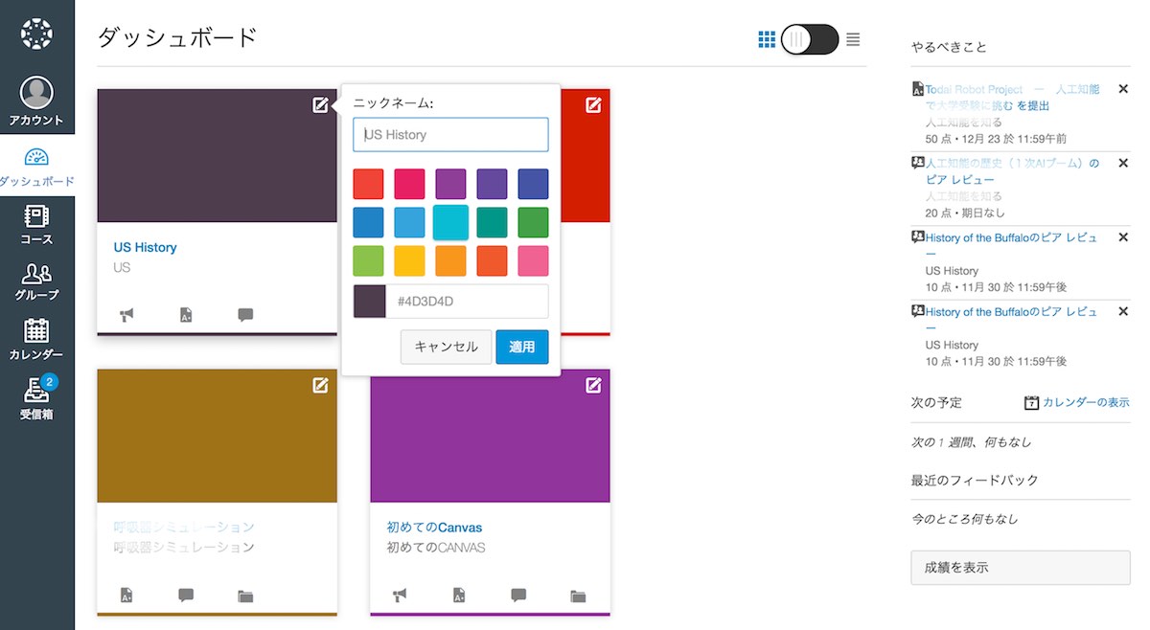1150x630 pixels.
Task: Open discussions icon on US History card
Action: pyautogui.click(x=245, y=315)
